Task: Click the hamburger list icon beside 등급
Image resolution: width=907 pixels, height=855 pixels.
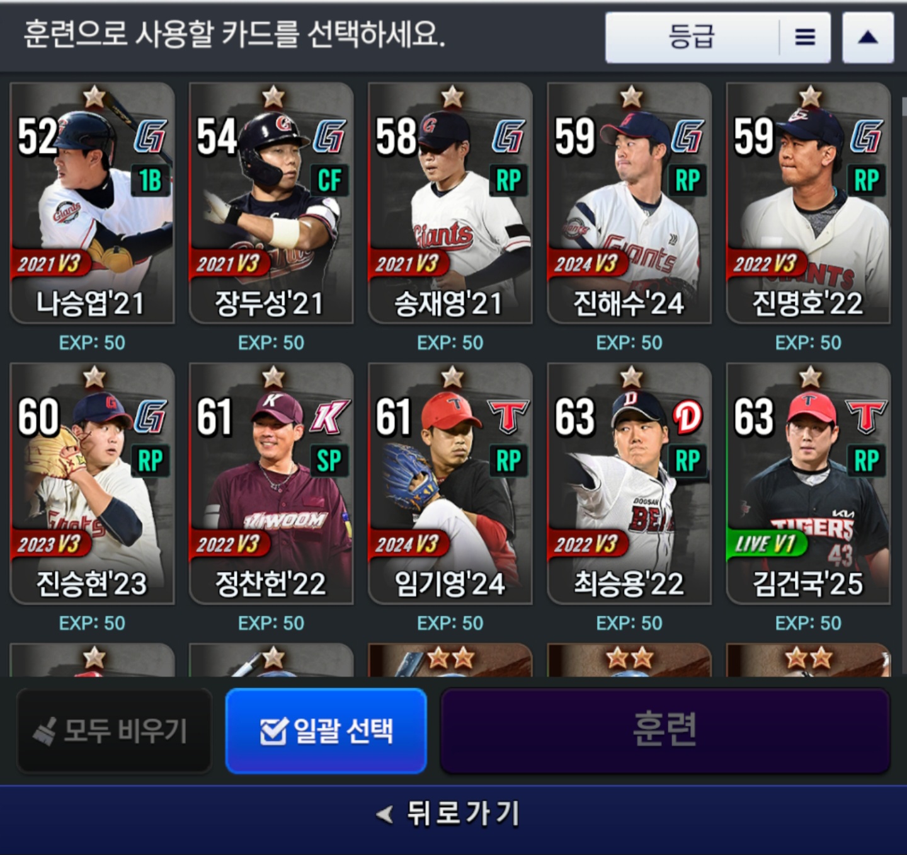Action: point(805,37)
